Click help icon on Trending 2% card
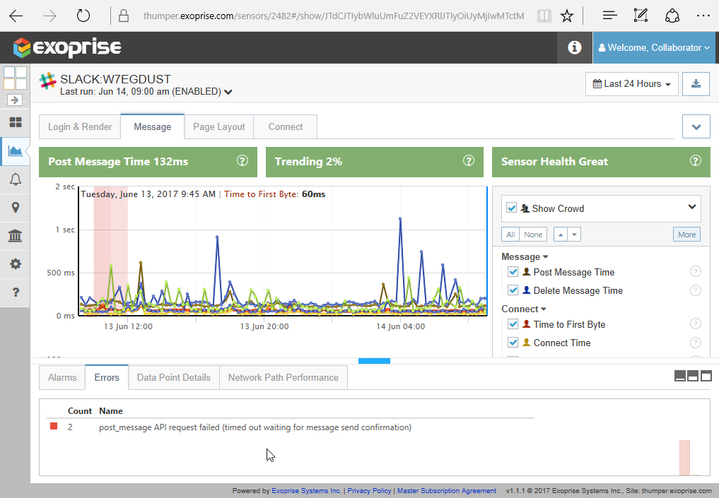This screenshot has width=719, height=498. [469, 161]
